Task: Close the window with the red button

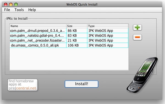Action: (5, 4)
